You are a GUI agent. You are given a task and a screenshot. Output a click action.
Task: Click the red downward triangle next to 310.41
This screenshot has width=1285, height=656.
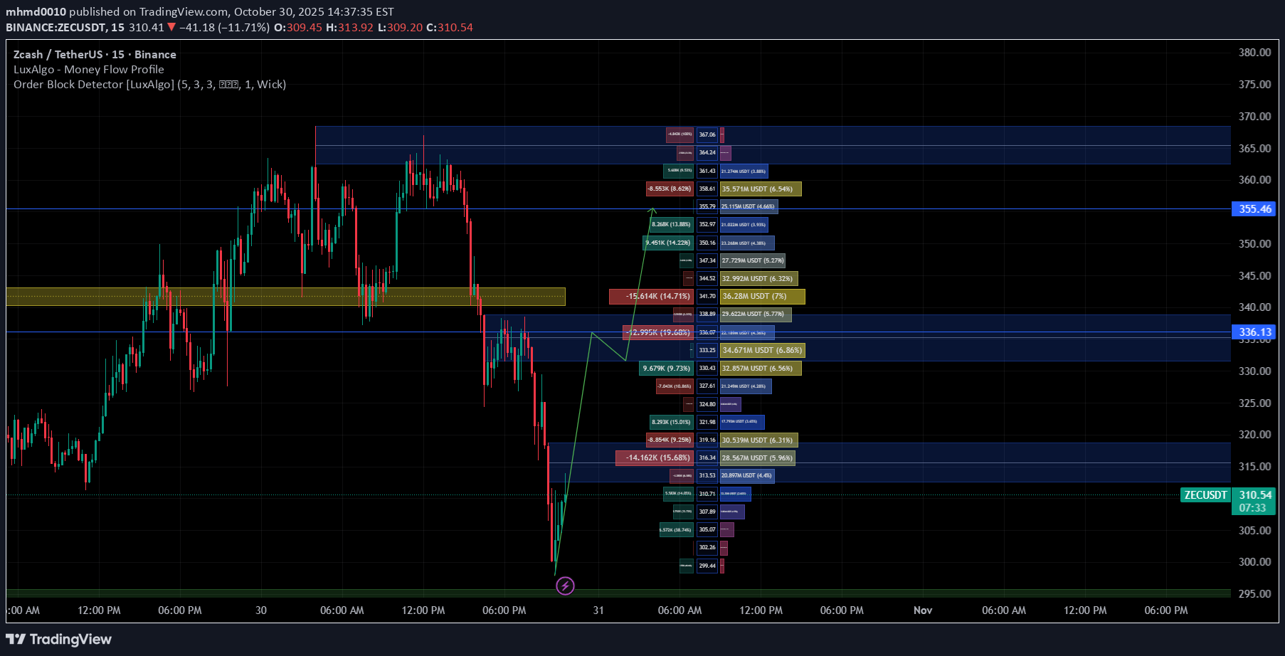tap(171, 28)
